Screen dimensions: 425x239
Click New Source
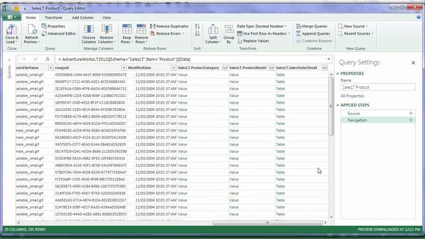[353, 27]
